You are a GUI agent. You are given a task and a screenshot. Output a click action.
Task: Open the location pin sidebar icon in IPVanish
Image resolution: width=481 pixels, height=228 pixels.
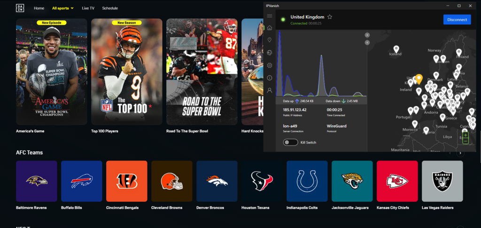pyautogui.click(x=270, y=40)
